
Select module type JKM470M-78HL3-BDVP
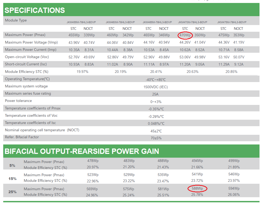[193, 22]
